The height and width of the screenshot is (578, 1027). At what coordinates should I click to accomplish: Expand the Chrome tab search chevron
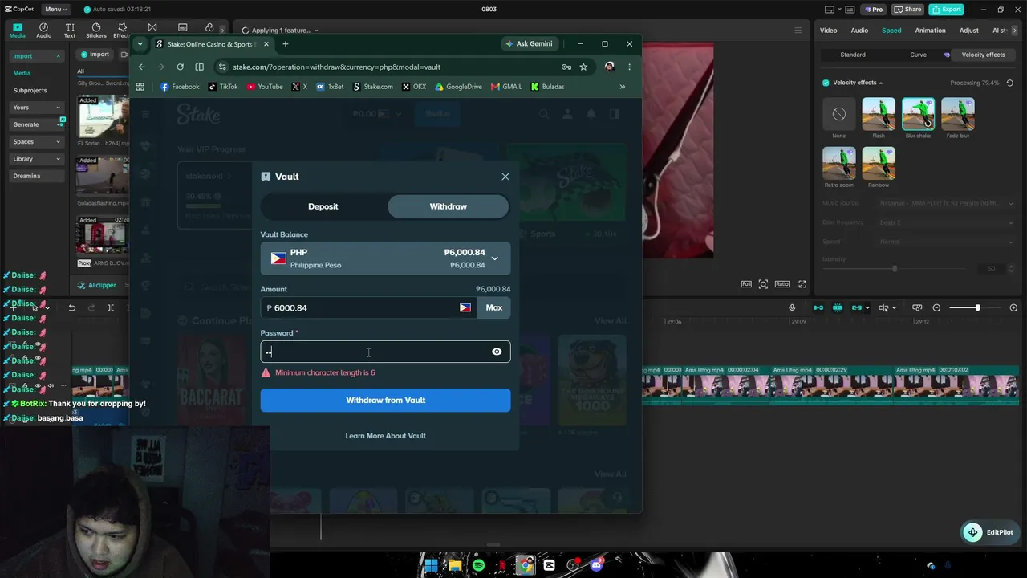[x=140, y=44]
